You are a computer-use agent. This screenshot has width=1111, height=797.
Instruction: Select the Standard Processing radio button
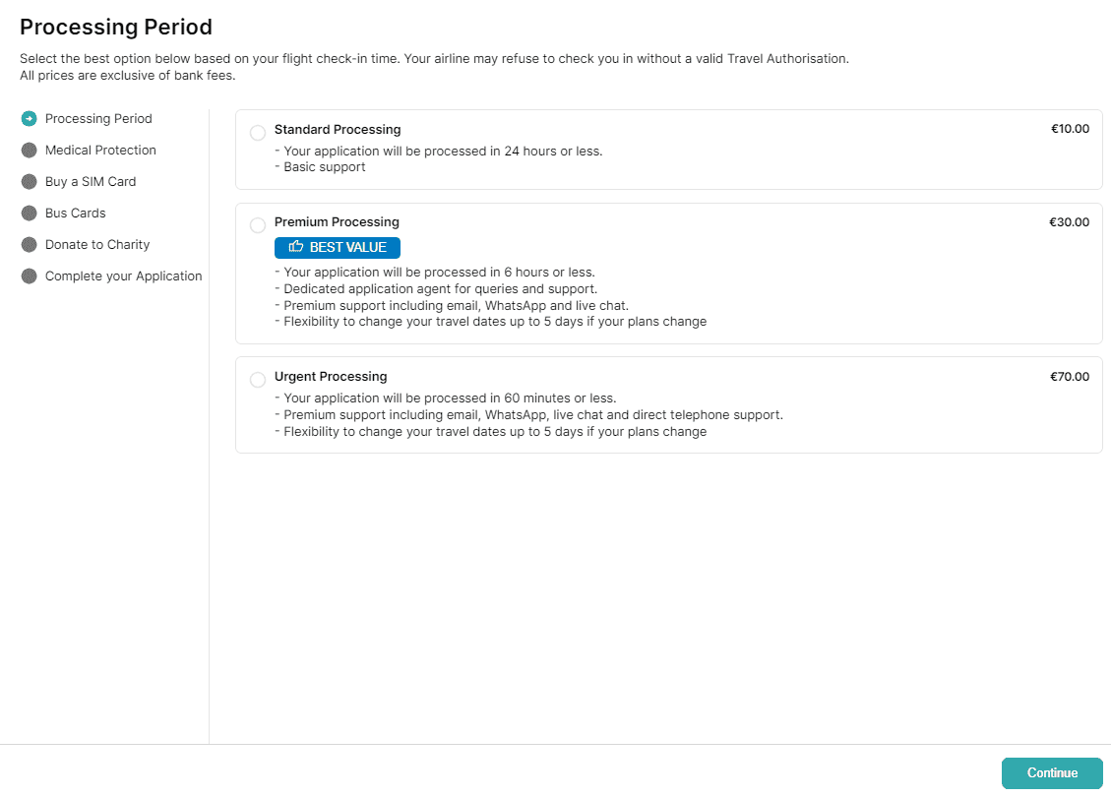(258, 133)
